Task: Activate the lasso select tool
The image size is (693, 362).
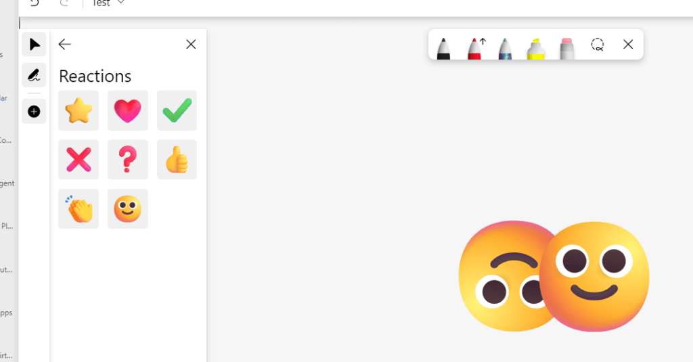Action: [597, 44]
